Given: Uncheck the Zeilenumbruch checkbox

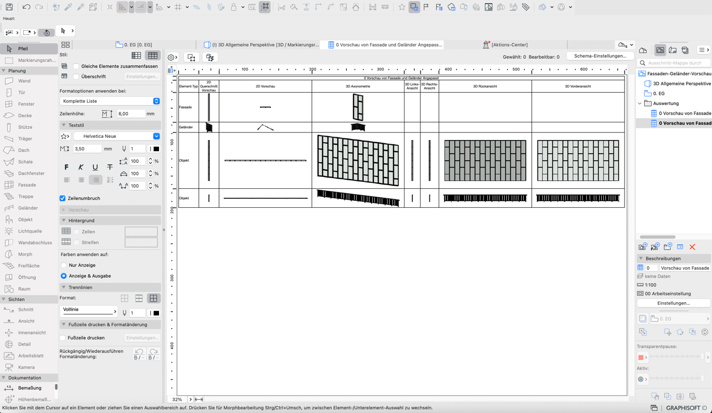Looking at the screenshot, I should point(63,198).
